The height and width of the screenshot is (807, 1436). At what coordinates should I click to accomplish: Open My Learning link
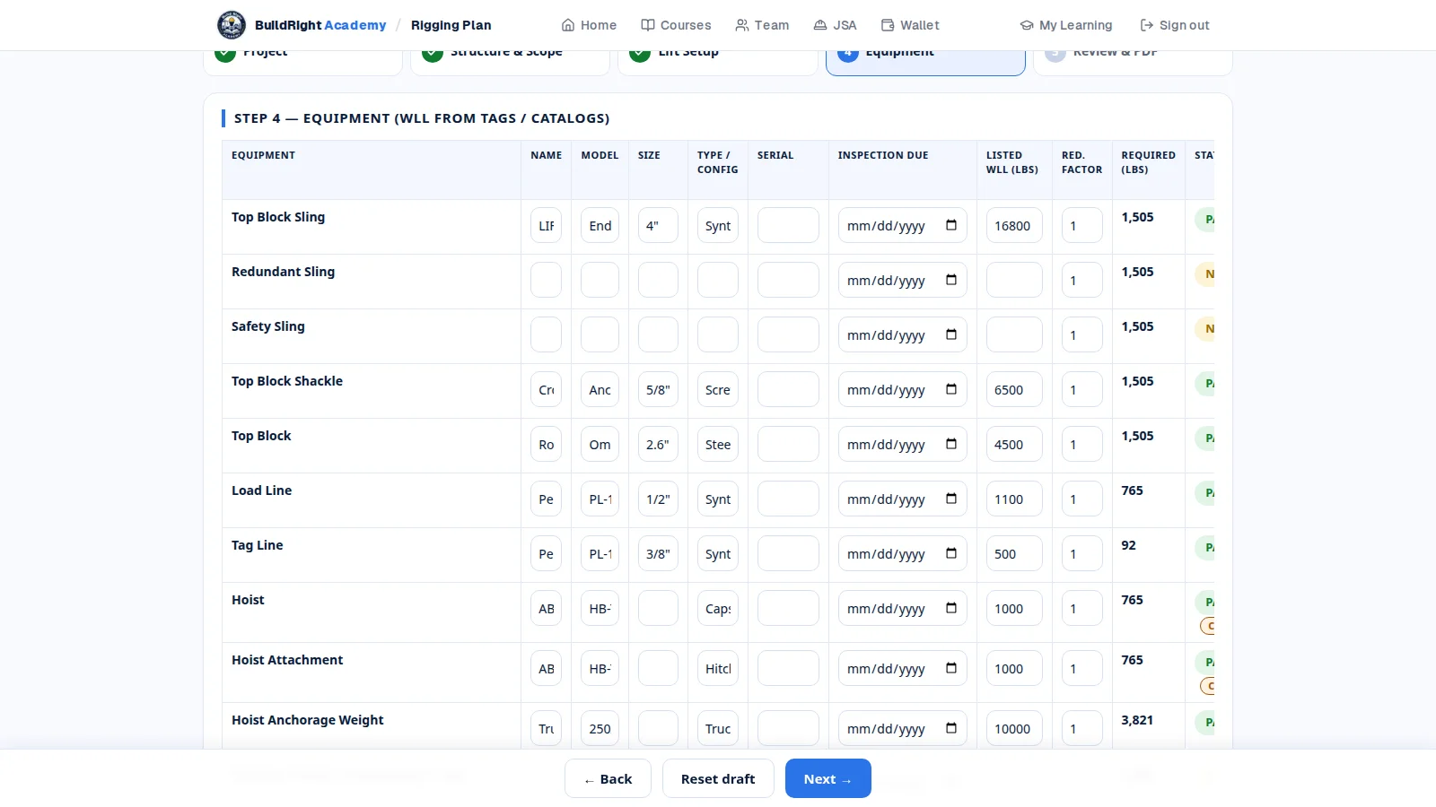click(1066, 25)
